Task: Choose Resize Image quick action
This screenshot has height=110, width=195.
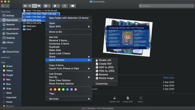Action: (x=105, y=78)
